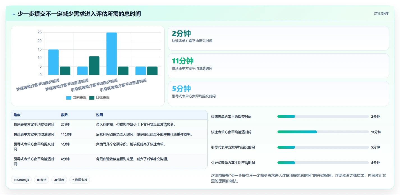Click the 说明 column header
400x195 pixels.
click(100, 115)
